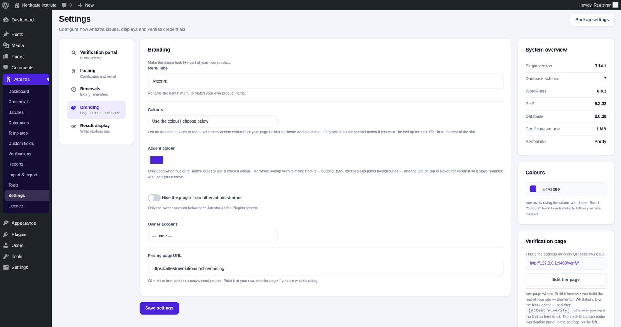Toggle Hide the plugin from other administrators
Viewport: 621px width, 327px height.
point(154,198)
